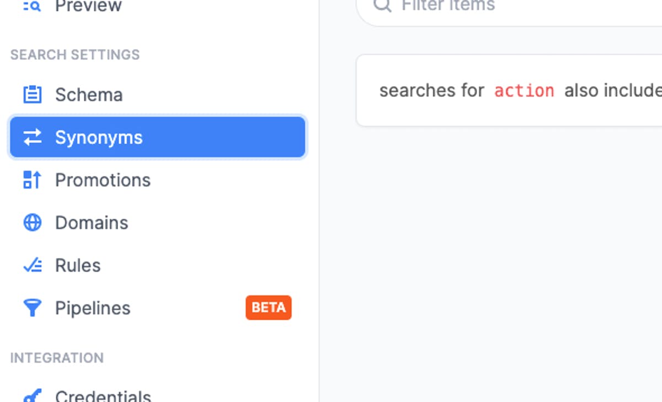Click the red 'action' synonym term

(x=524, y=91)
